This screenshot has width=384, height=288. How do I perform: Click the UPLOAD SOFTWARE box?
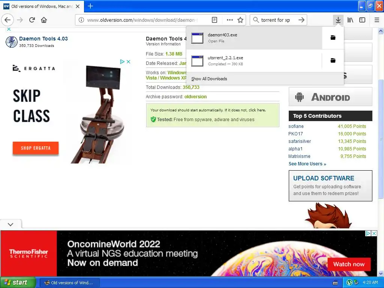330,186
